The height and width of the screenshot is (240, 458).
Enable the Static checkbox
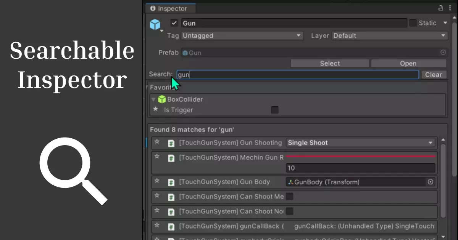coord(414,22)
